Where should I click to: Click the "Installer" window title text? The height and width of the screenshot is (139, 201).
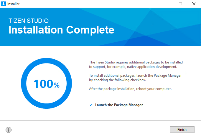tap(14, 4)
